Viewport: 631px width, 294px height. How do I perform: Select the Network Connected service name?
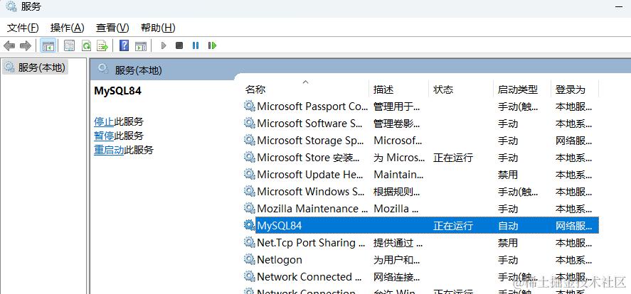coord(309,277)
